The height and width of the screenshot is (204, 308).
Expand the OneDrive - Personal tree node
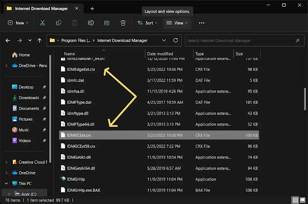(7, 65)
